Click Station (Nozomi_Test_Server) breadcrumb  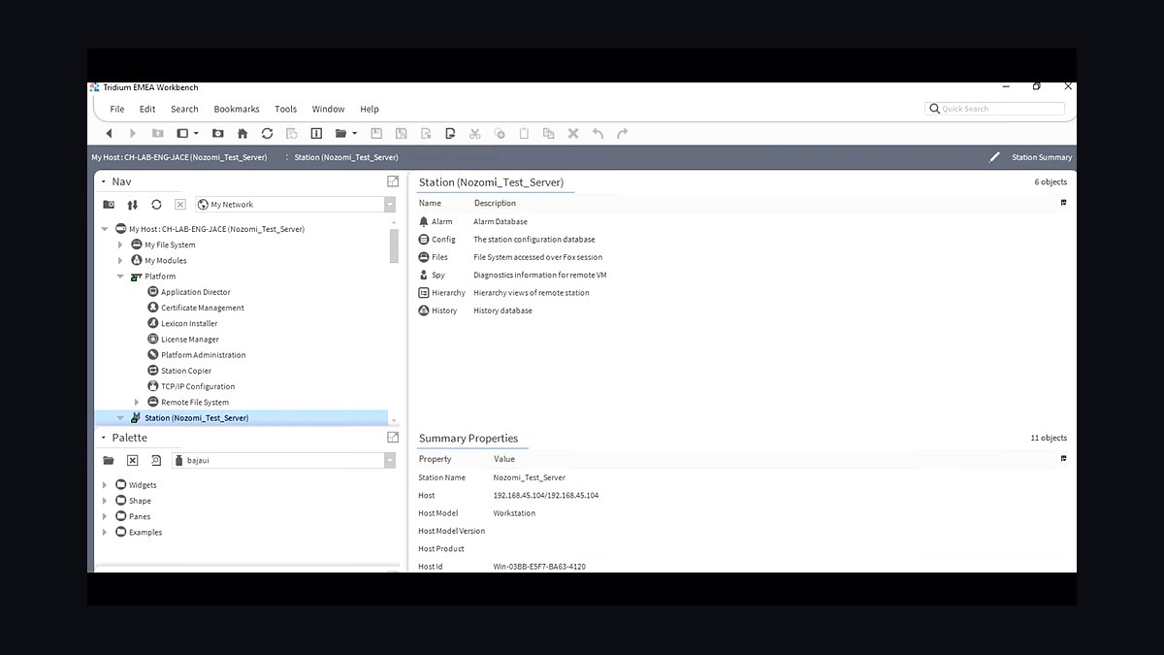click(346, 157)
